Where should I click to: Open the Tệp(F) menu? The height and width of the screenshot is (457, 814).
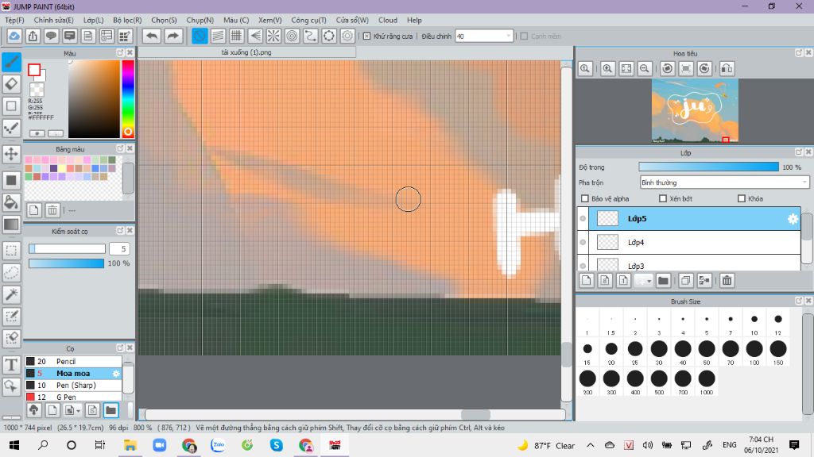[x=14, y=20]
